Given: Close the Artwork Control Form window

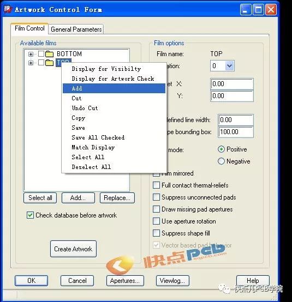Looking at the screenshot, I should click(x=271, y=9).
